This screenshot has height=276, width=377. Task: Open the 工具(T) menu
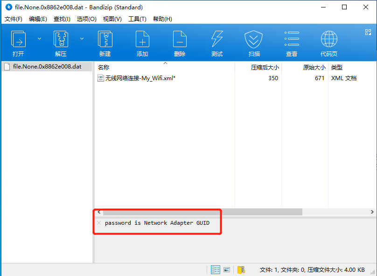[137, 19]
